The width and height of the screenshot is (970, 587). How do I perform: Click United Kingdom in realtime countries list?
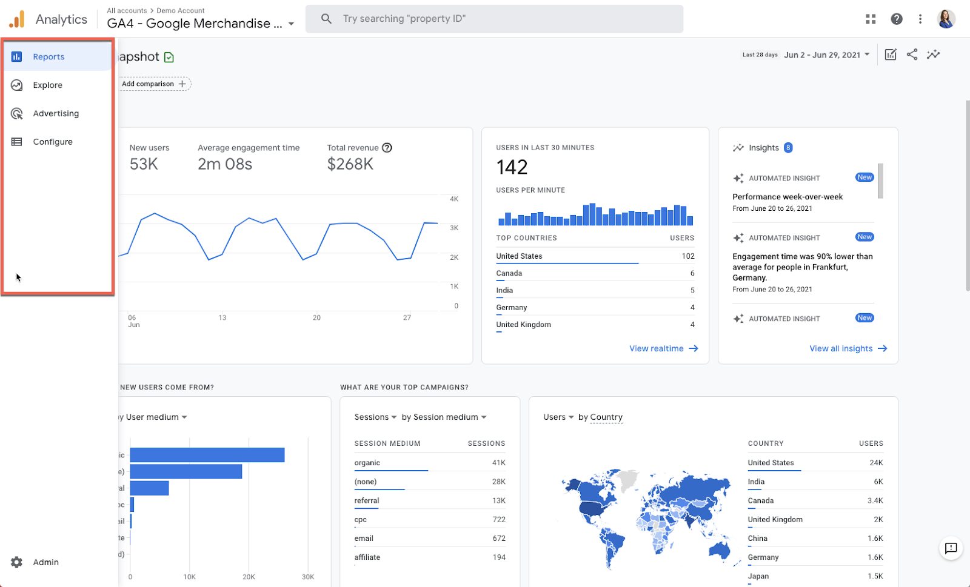595,325
